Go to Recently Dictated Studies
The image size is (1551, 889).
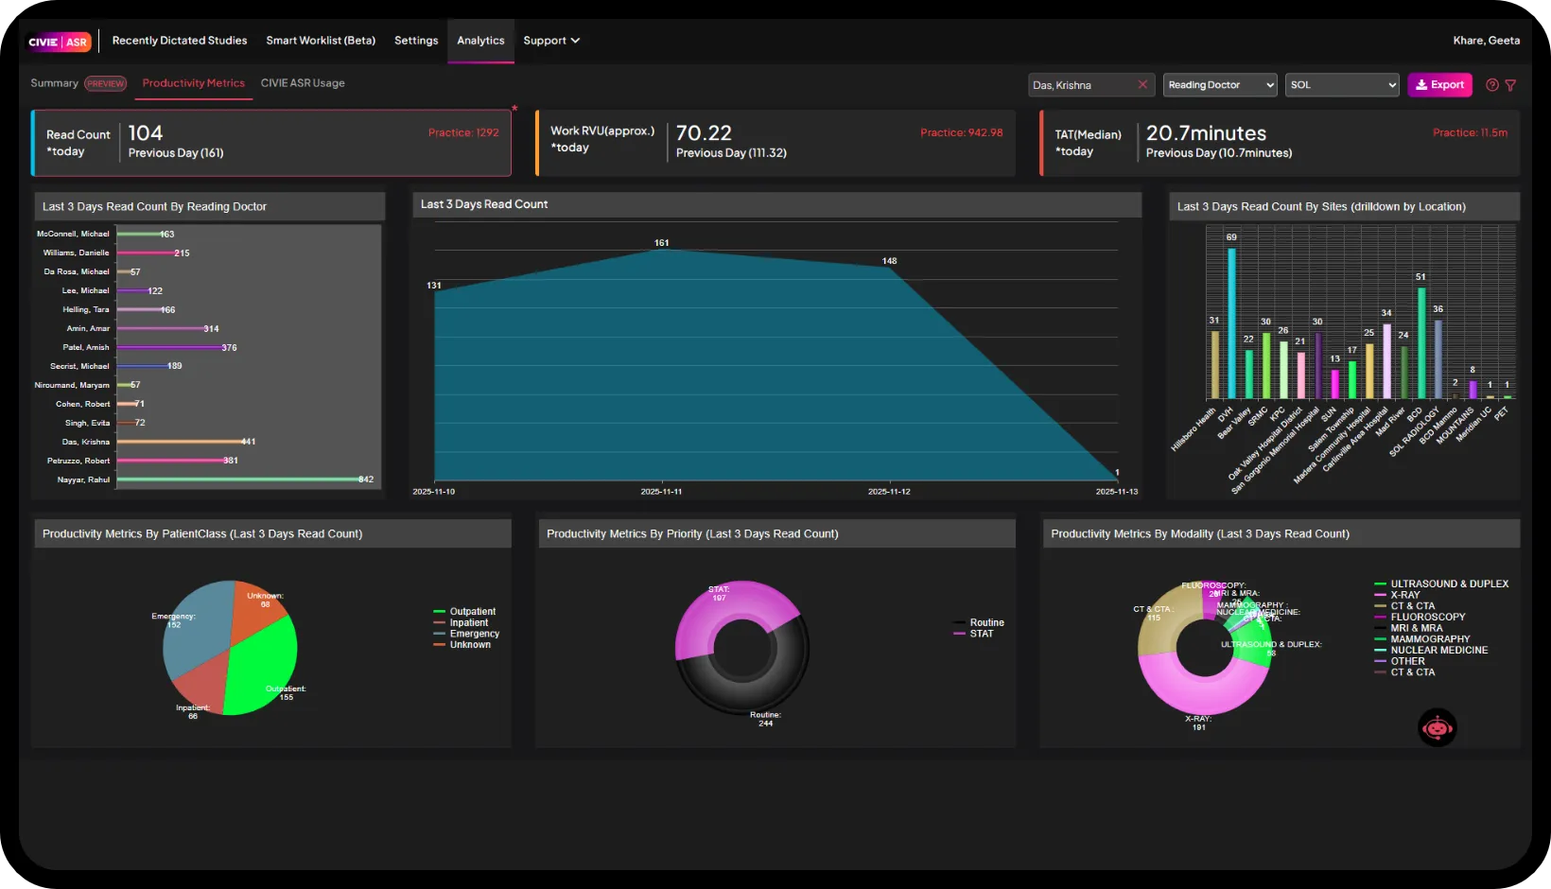pos(180,41)
